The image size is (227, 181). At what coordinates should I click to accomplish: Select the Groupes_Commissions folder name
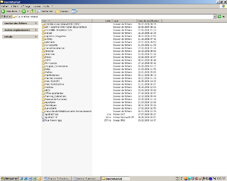tap(56, 66)
